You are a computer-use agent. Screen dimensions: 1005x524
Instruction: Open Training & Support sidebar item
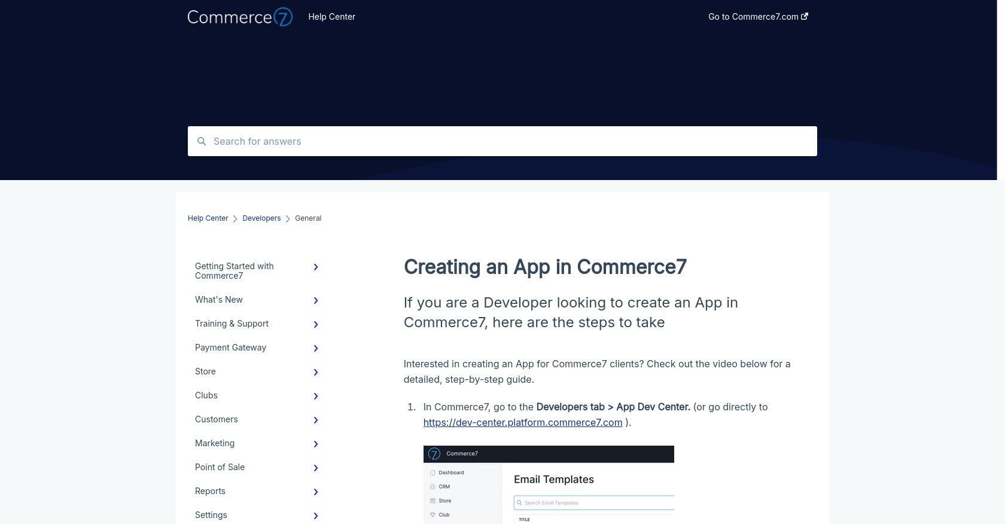click(232, 324)
